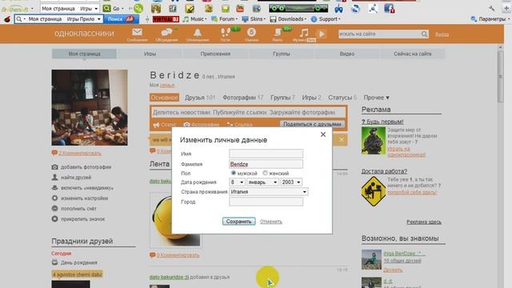Click the Сохранить button in dialog
This screenshot has width=512, height=288.
tap(238, 222)
